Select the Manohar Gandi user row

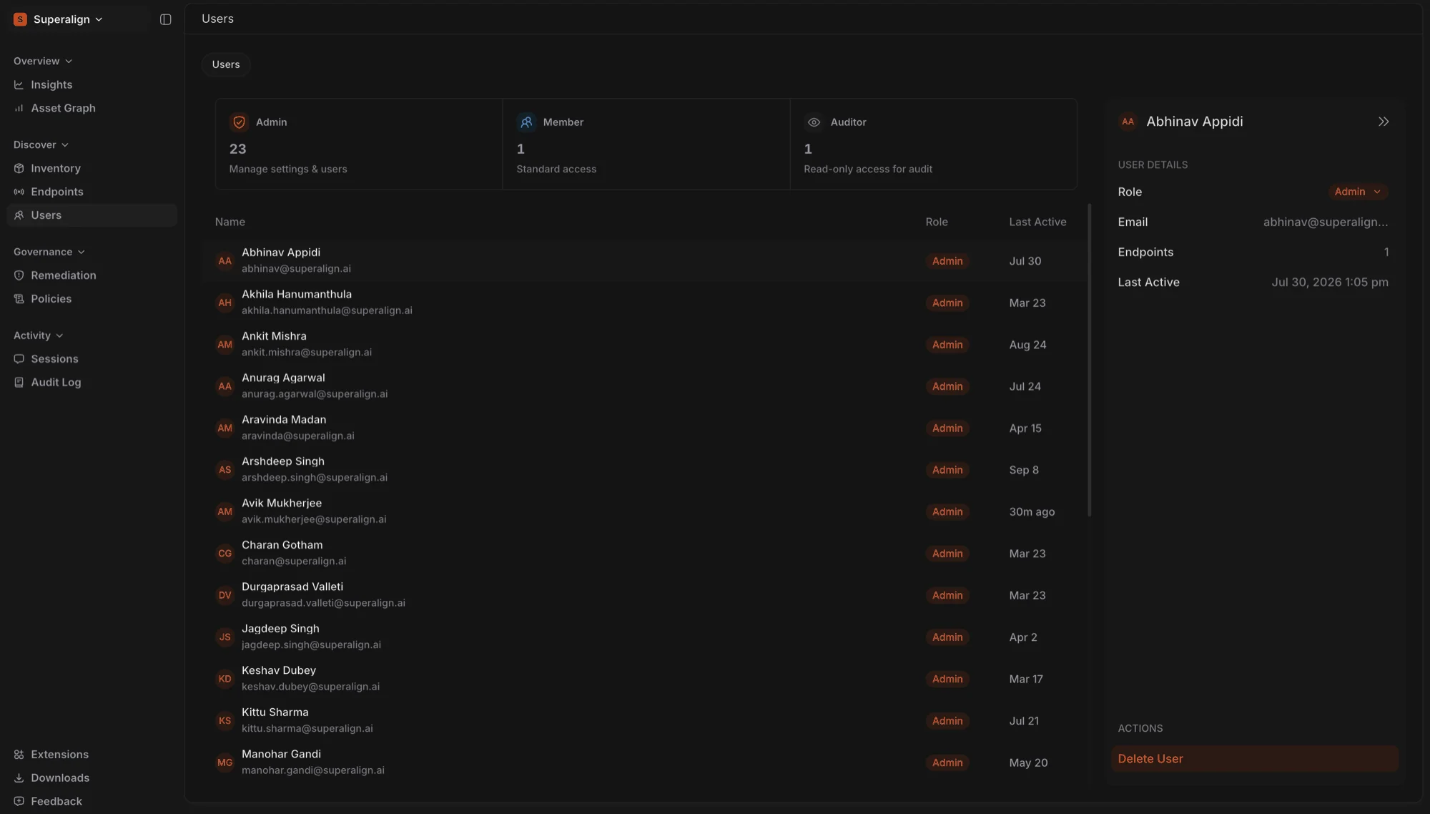tap(645, 762)
